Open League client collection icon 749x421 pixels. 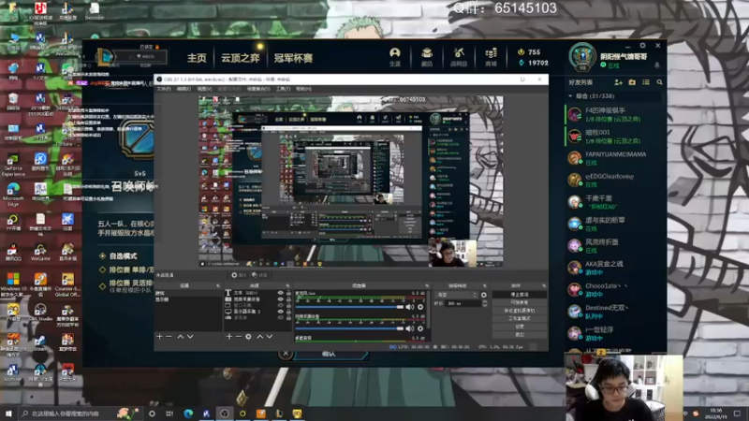click(x=427, y=57)
